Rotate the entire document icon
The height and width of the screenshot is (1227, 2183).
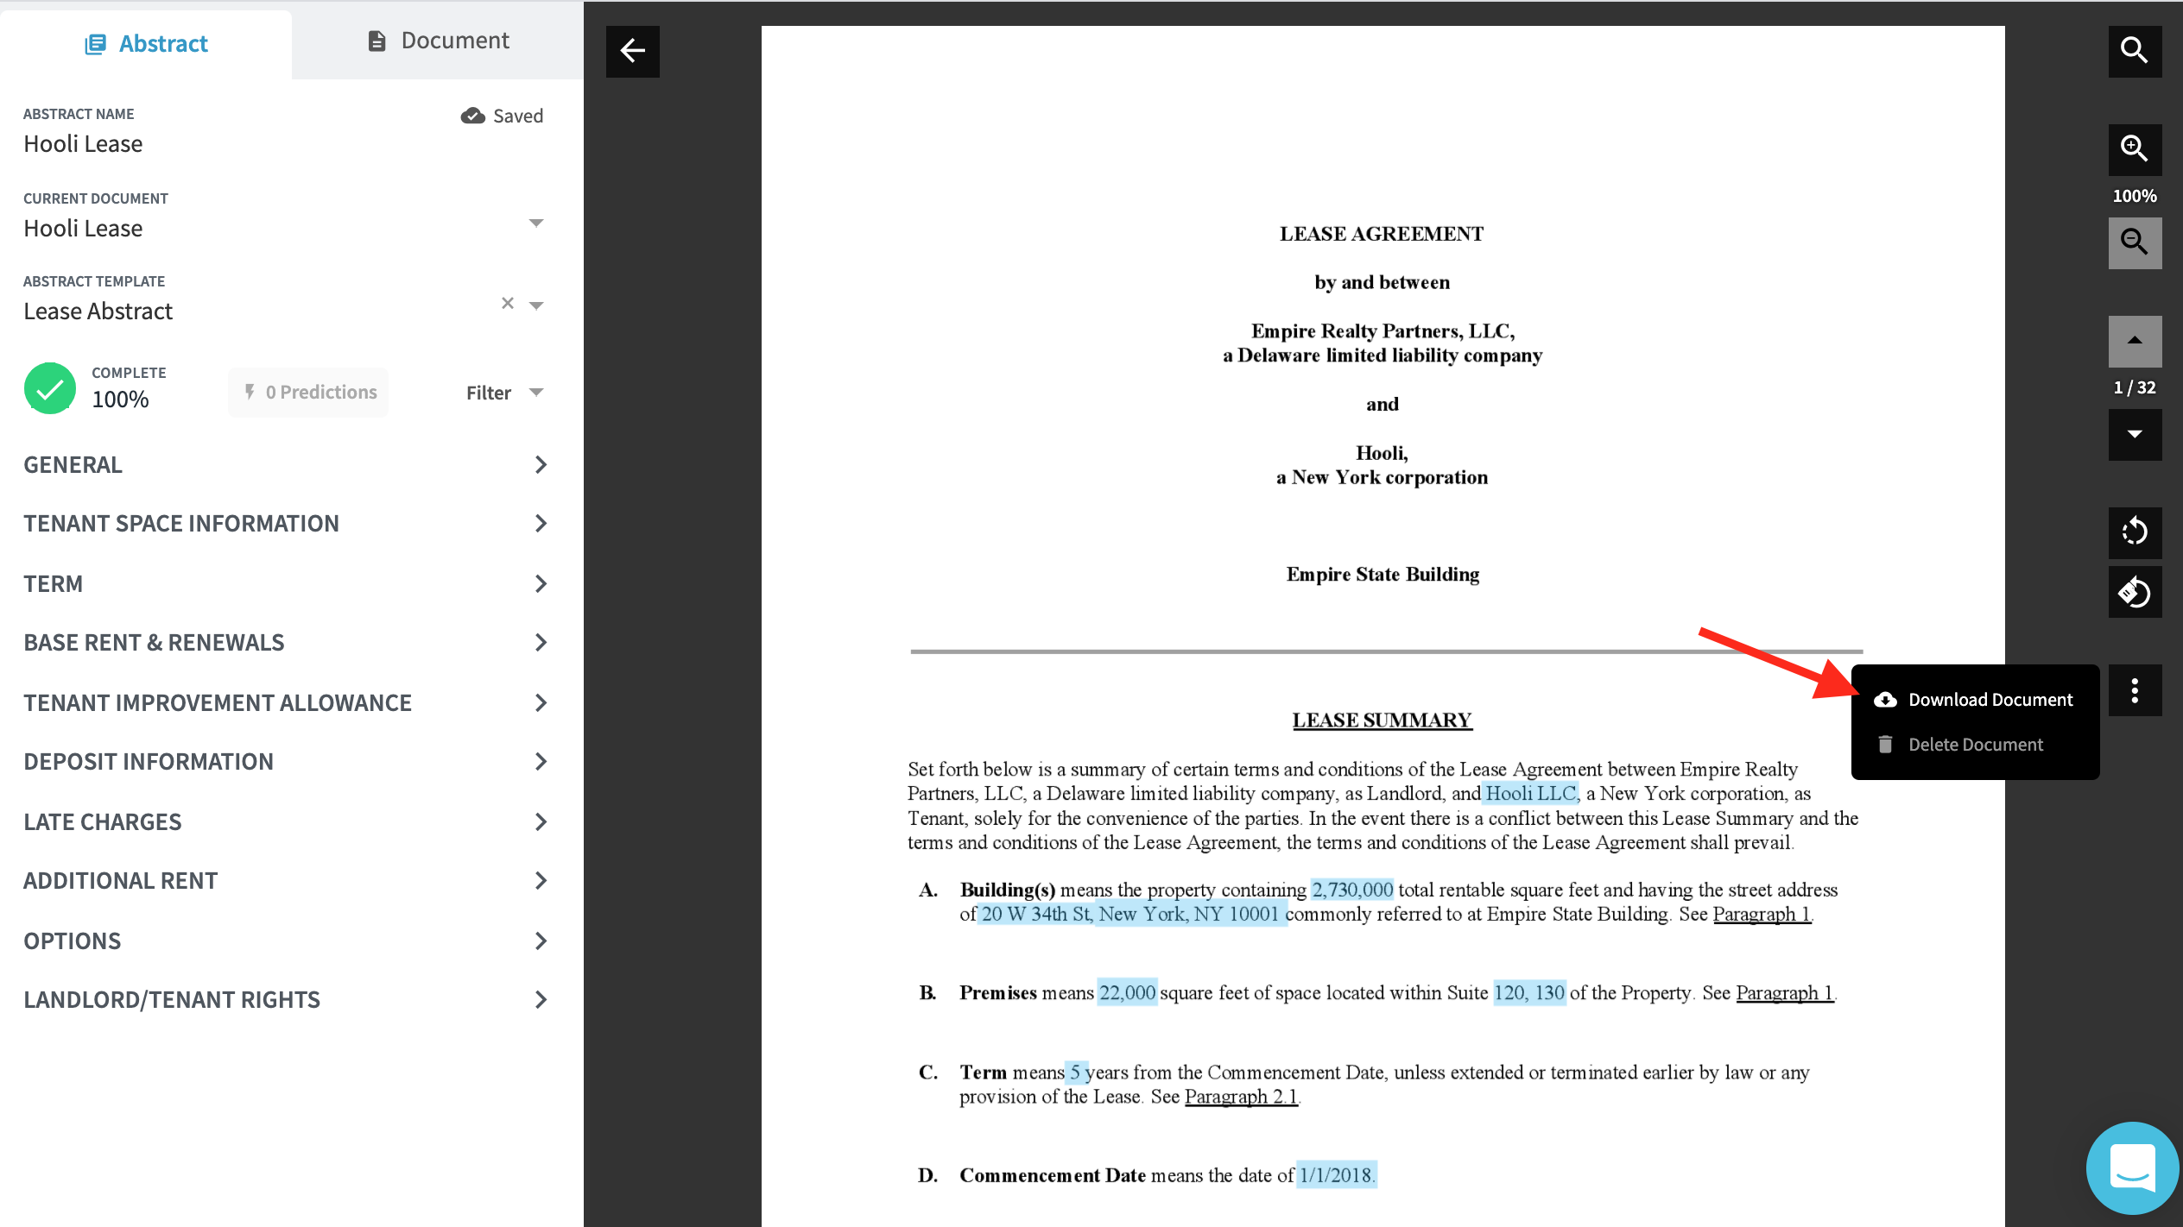(2134, 592)
